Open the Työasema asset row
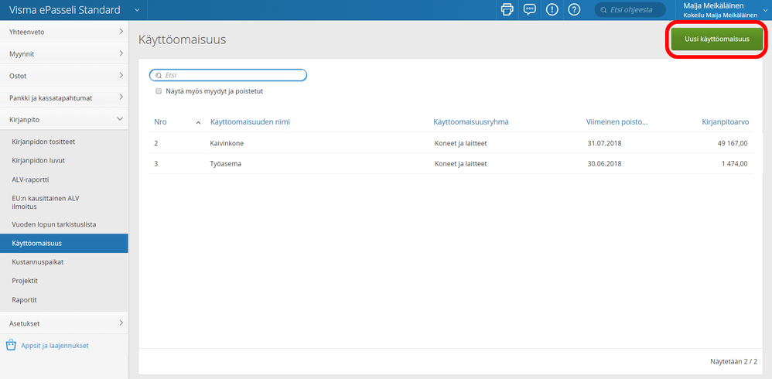772x379 pixels. coord(450,164)
